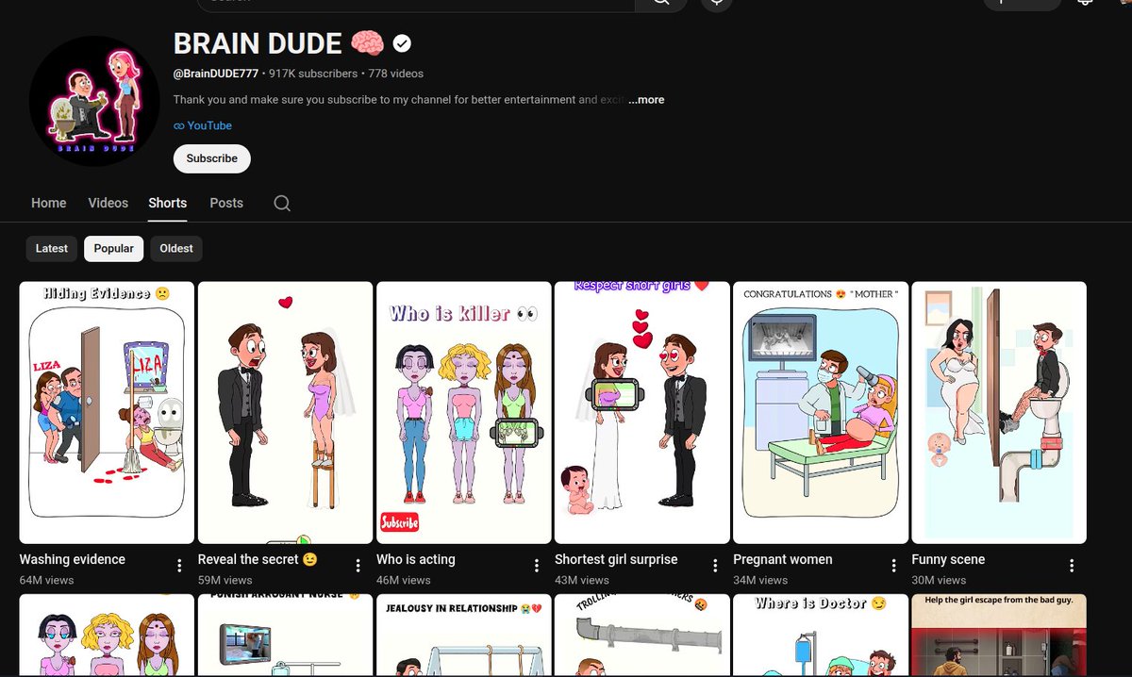Play the Reveal the secret bride-groom thumbnail
Viewport: 1132px width, 677px height.
pyautogui.click(x=285, y=413)
